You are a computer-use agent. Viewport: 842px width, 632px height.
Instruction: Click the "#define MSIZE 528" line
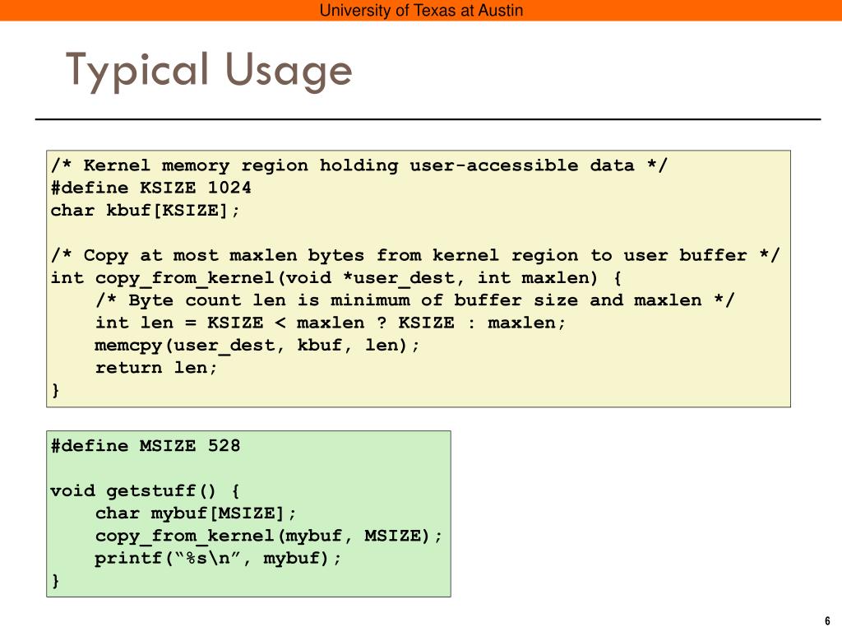coord(146,446)
